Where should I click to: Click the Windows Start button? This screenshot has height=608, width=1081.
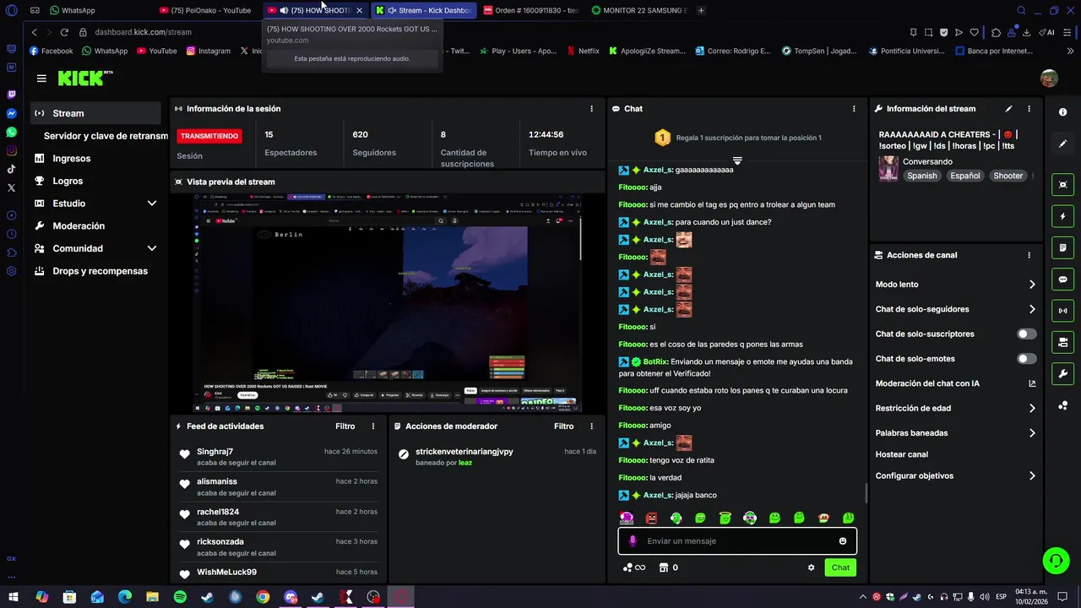(x=14, y=597)
